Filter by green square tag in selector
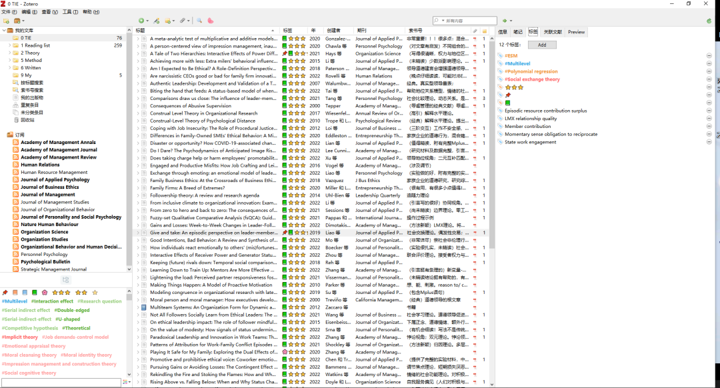This screenshot has width=720, height=388. point(35,293)
